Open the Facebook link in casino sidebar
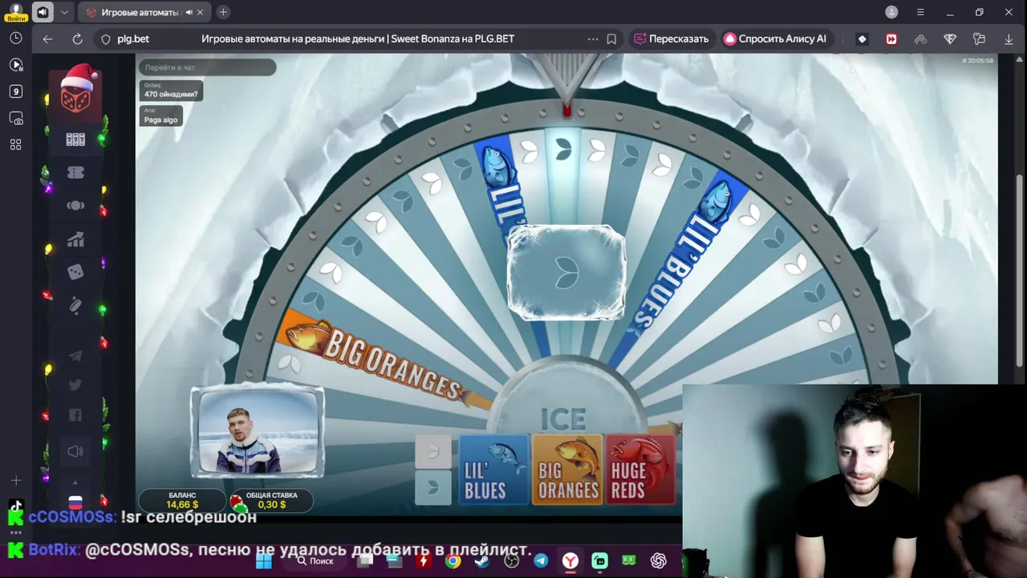 tap(75, 415)
